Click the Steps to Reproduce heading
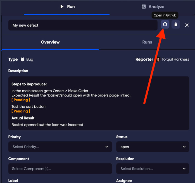195x183 pixels. coord(29,84)
